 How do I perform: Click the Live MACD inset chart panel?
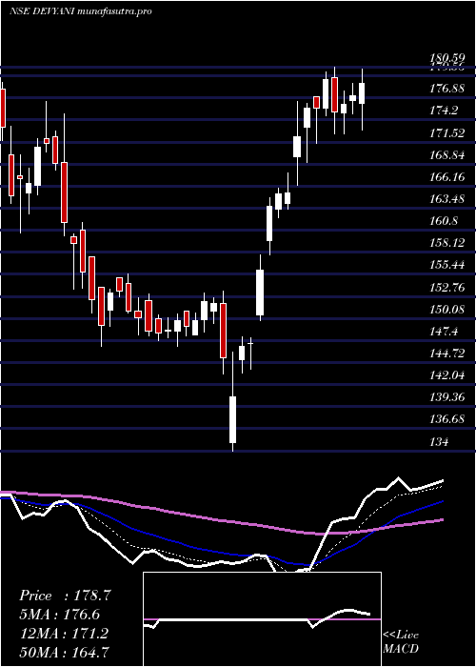click(262, 619)
